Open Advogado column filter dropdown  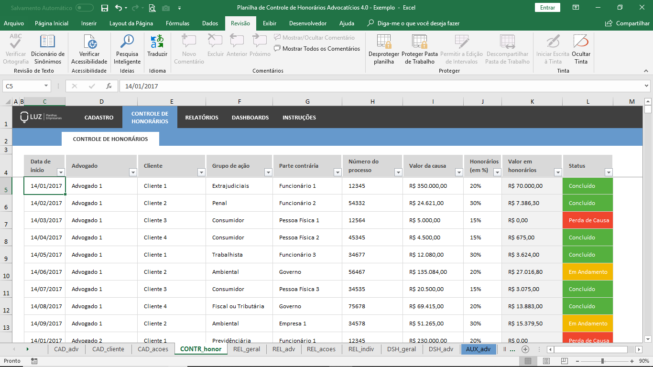pos(133,172)
